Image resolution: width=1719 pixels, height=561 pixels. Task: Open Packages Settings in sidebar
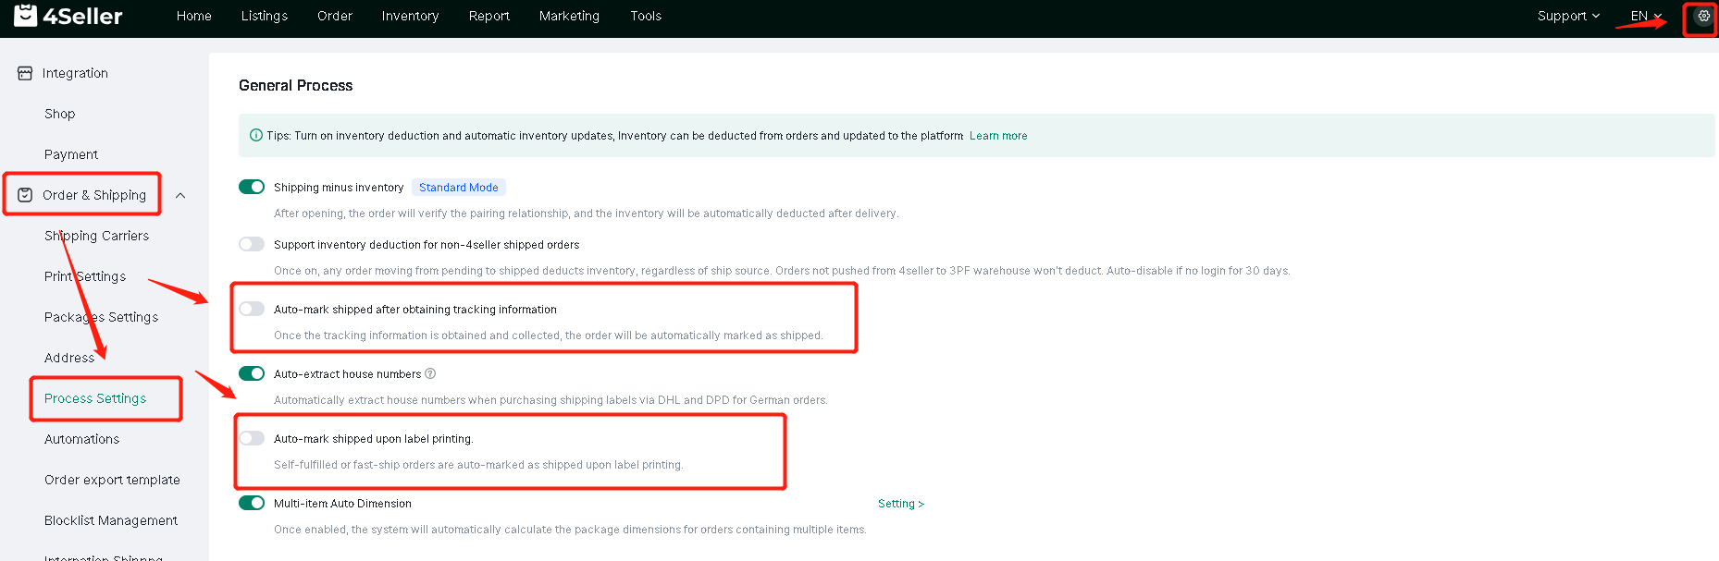(x=101, y=317)
